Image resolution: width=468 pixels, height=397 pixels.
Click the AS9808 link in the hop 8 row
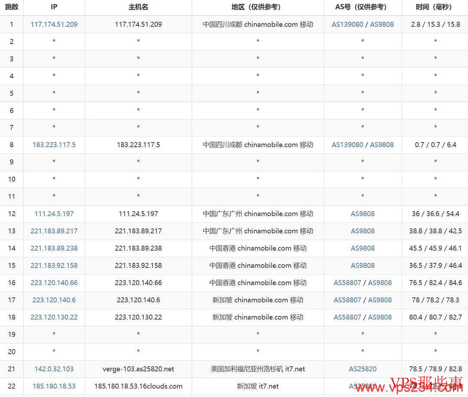click(x=382, y=145)
